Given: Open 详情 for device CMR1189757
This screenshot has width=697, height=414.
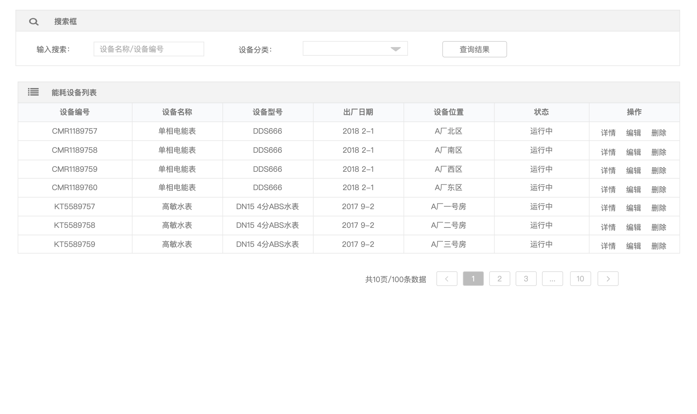Looking at the screenshot, I should click(x=608, y=133).
